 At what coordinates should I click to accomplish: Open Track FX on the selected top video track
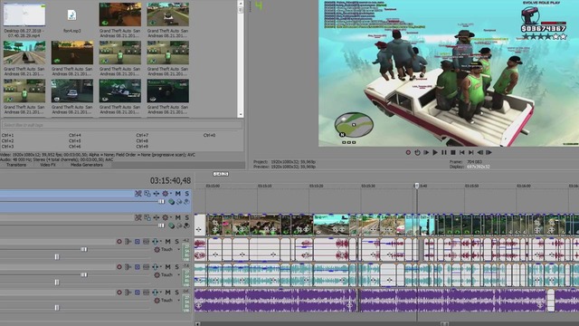click(157, 193)
